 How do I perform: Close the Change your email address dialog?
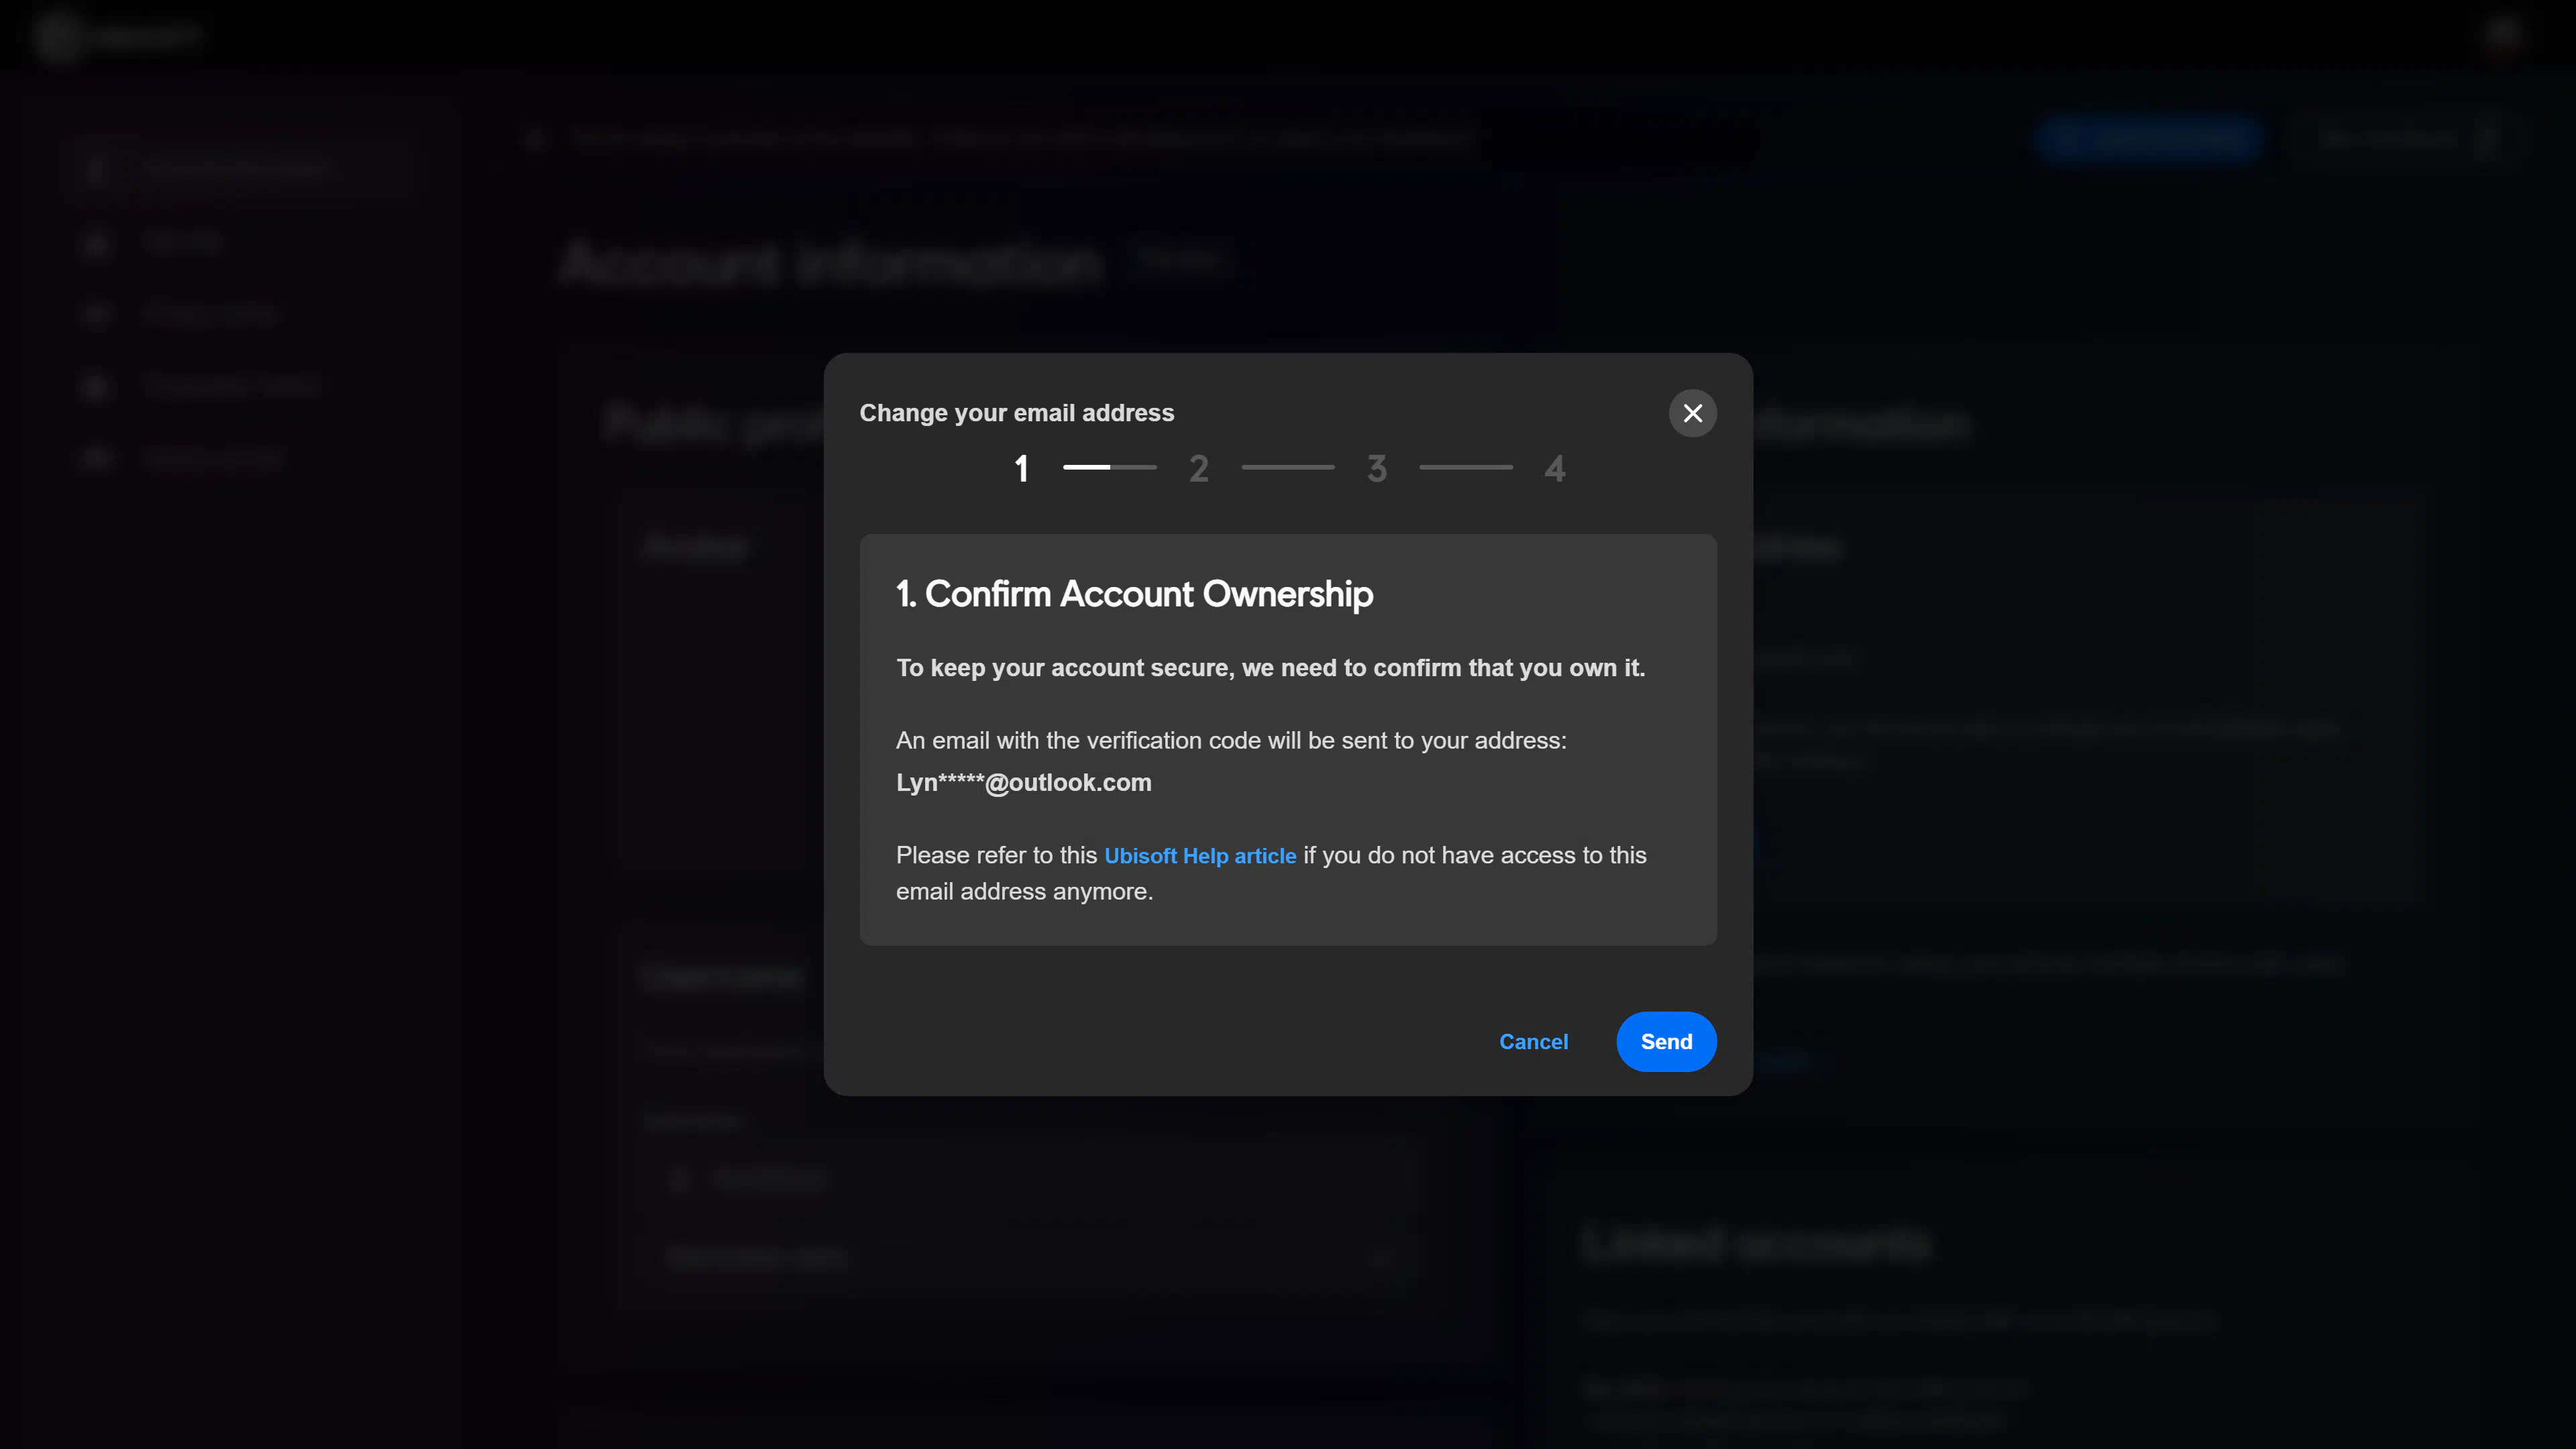pos(1692,413)
